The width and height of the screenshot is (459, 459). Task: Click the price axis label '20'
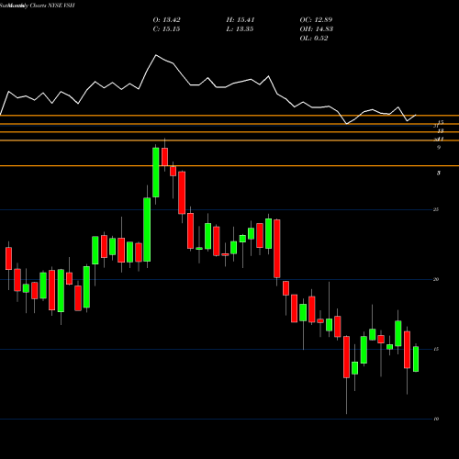pos(436,279)
